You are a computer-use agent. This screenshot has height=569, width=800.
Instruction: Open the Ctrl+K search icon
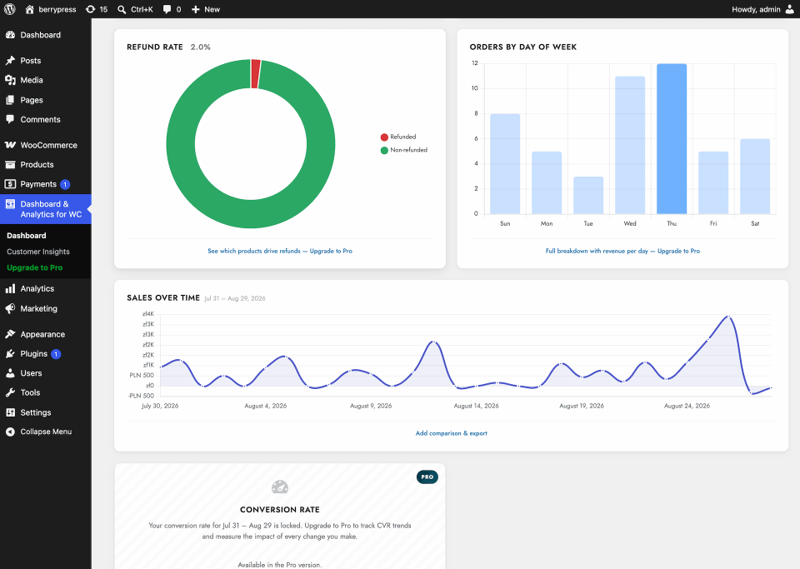[122, 9]
